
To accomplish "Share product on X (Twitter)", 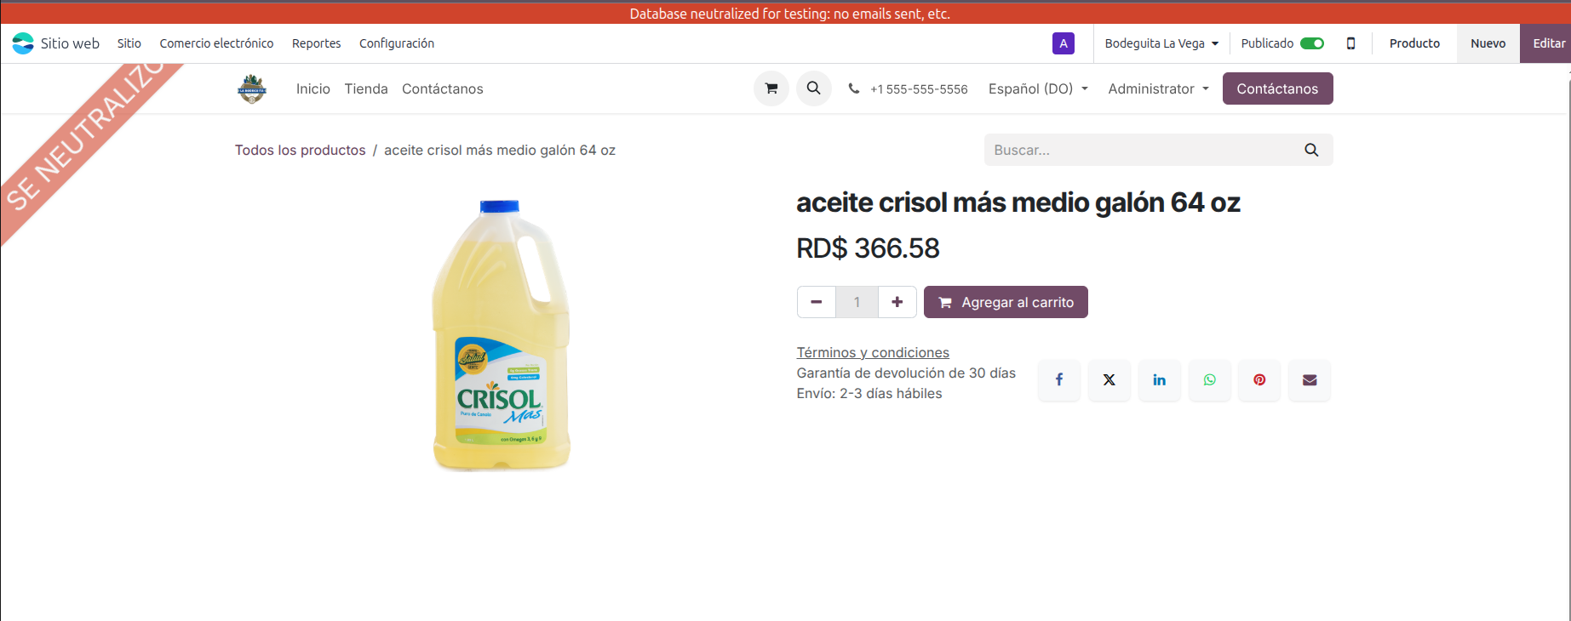I will 1109,380.
